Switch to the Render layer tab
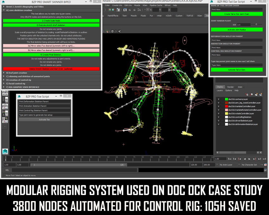The height and width of the screenshot is (215, 269). pos(230,87)
